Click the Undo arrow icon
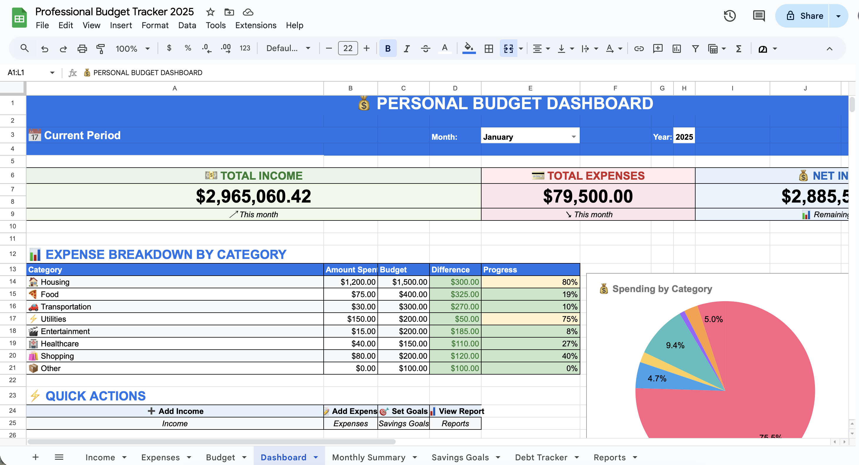 44,49
